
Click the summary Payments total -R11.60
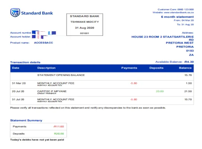(x=59, y=127)
